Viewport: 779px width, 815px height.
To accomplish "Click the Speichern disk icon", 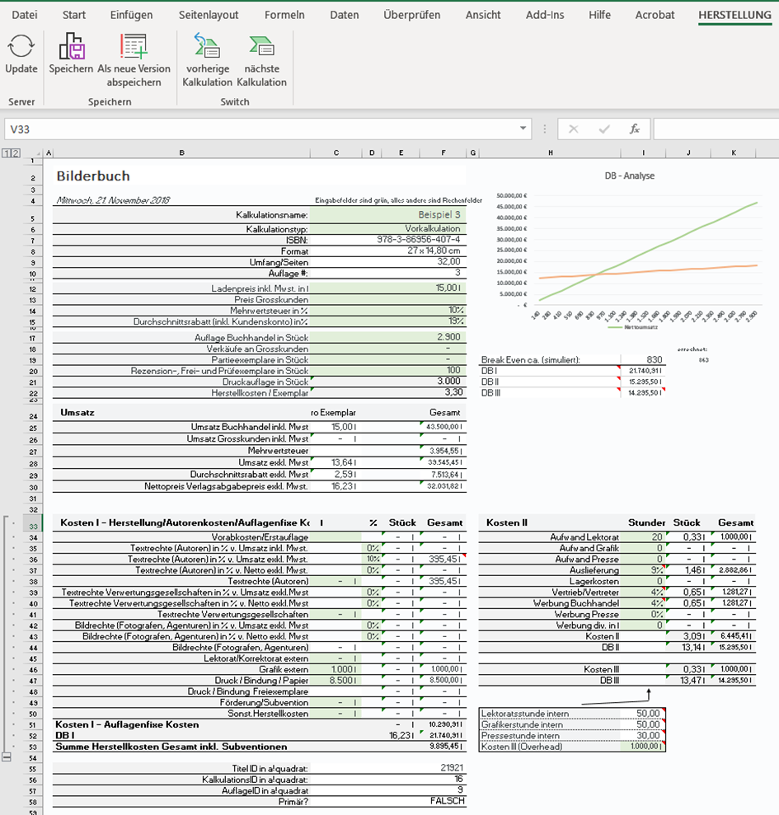I will point(71,48).
